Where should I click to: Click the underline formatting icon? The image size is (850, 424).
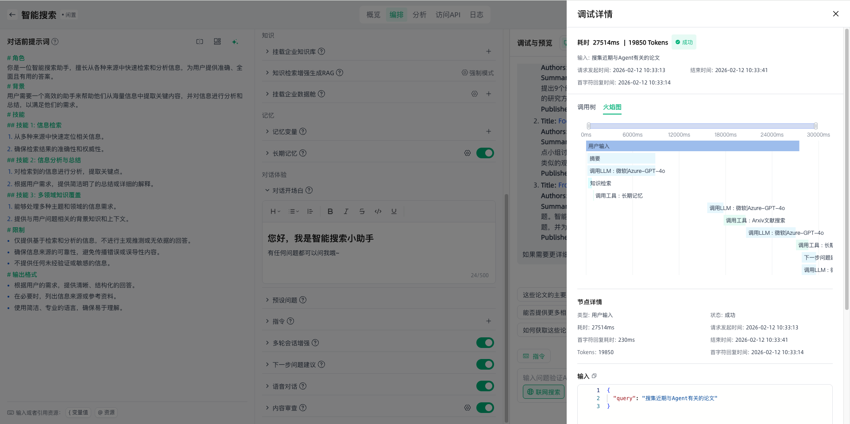click(394, 211)
